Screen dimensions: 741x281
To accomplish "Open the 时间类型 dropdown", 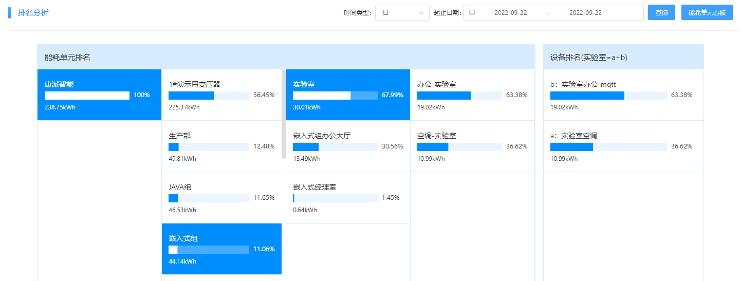I will tap(402, 13).
